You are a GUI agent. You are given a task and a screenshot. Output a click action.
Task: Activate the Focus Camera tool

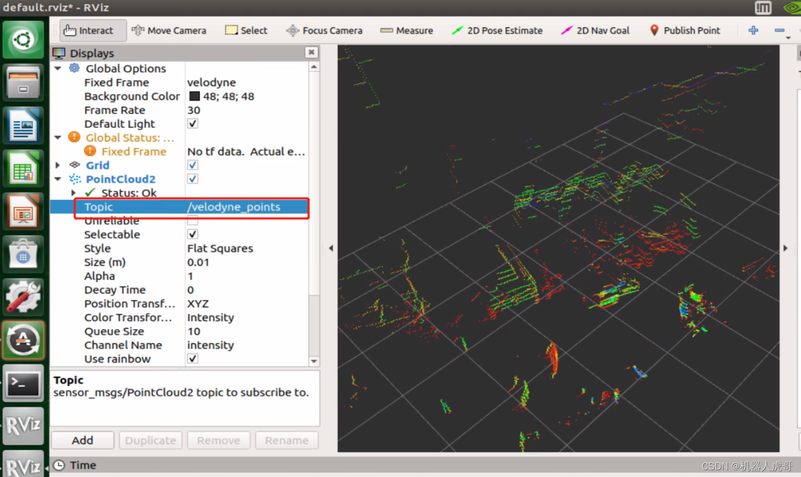324,31
